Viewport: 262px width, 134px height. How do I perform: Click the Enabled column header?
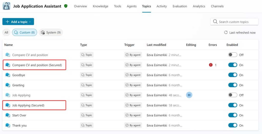pos(232,45)
